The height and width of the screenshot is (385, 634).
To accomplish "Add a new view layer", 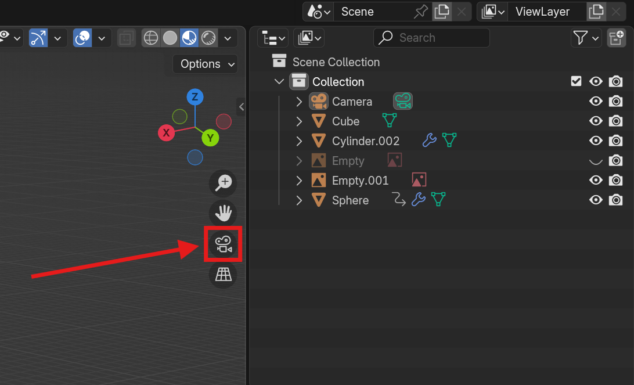I will click(x=596, y=12).
